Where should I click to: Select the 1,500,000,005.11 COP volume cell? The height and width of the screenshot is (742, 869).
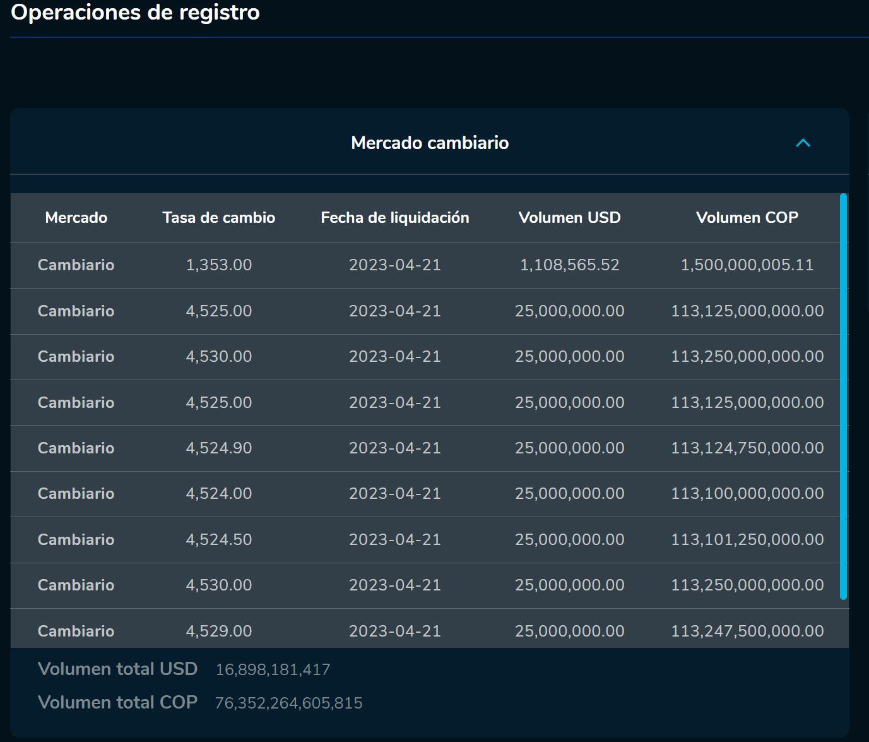click(747, 265)
